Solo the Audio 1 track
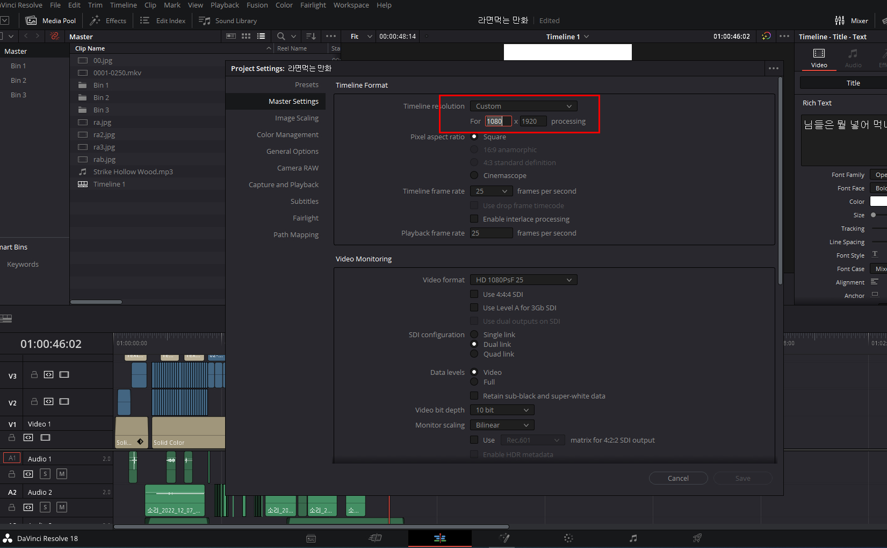 [x=45, y=474]
